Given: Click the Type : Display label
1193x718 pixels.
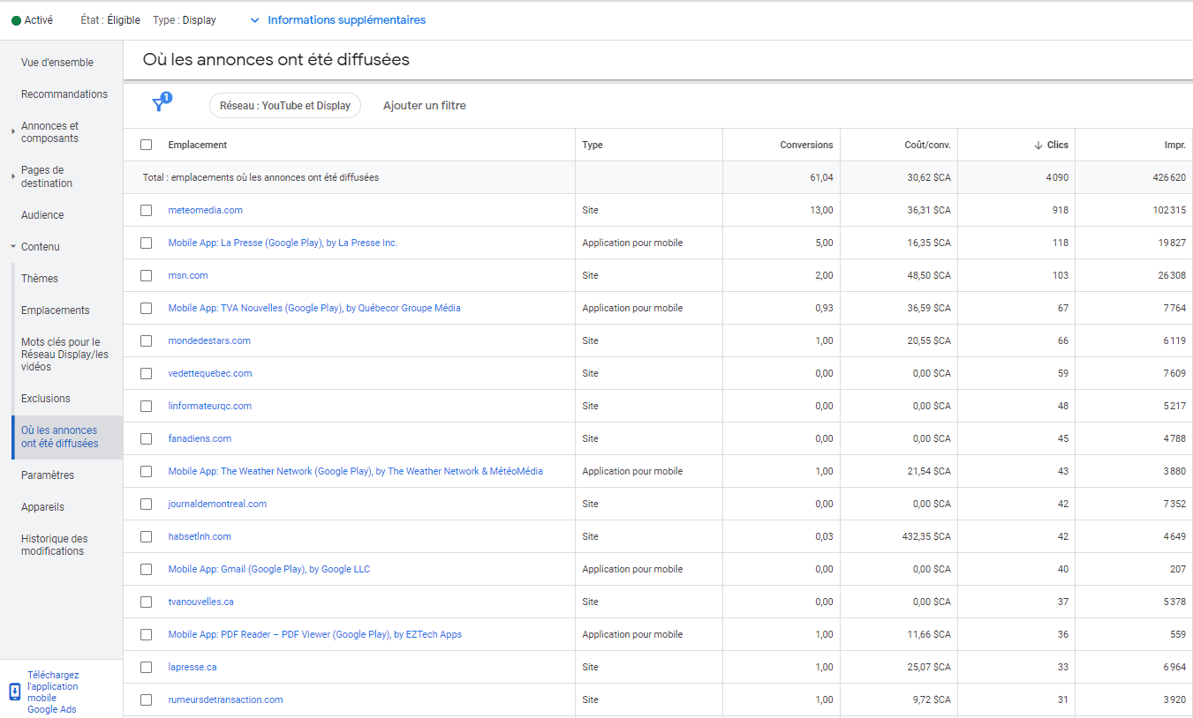Looking at the screenshot, I should click(x=185, y=20).
